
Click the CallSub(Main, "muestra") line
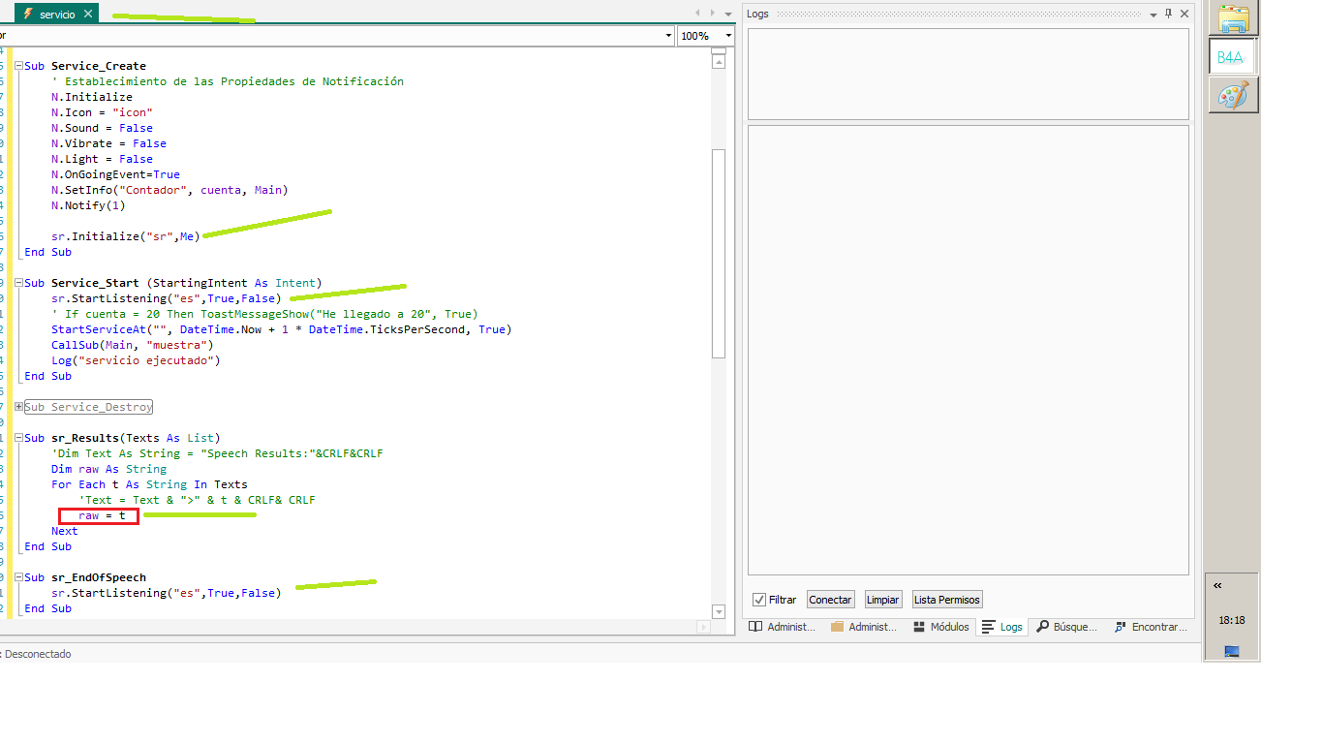132,345
